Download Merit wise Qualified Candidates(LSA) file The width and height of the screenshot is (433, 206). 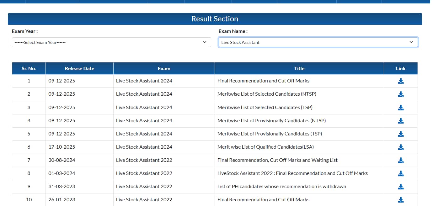(x=400, y=147)
